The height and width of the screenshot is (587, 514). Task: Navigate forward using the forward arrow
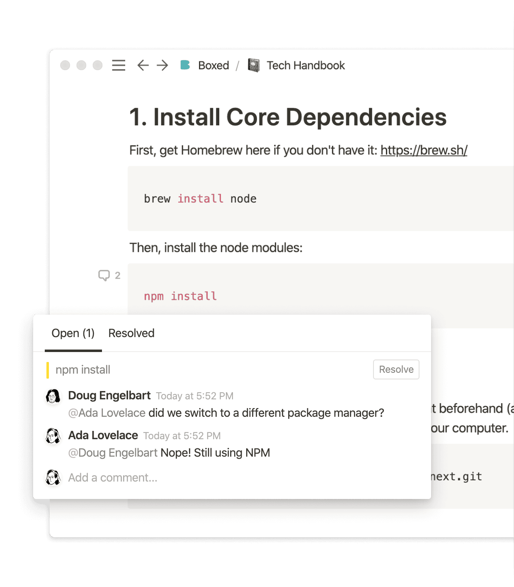(162, 65)
